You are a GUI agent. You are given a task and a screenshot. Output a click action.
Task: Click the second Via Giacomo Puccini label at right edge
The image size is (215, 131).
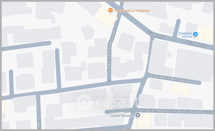point(196,112)
